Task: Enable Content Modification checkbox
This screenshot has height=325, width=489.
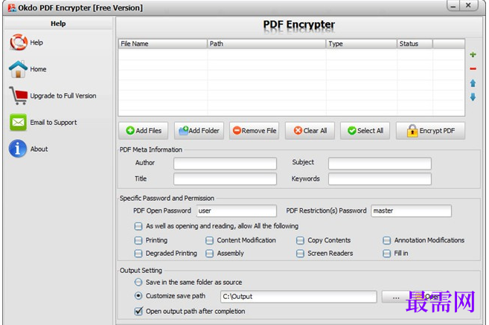Action: (210, 240)
